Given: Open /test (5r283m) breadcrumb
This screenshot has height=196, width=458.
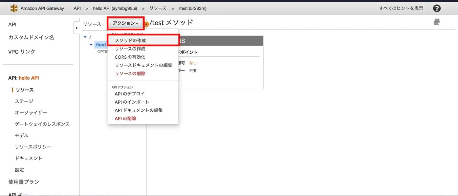Looking at the screenshot, I should point(193,8).
